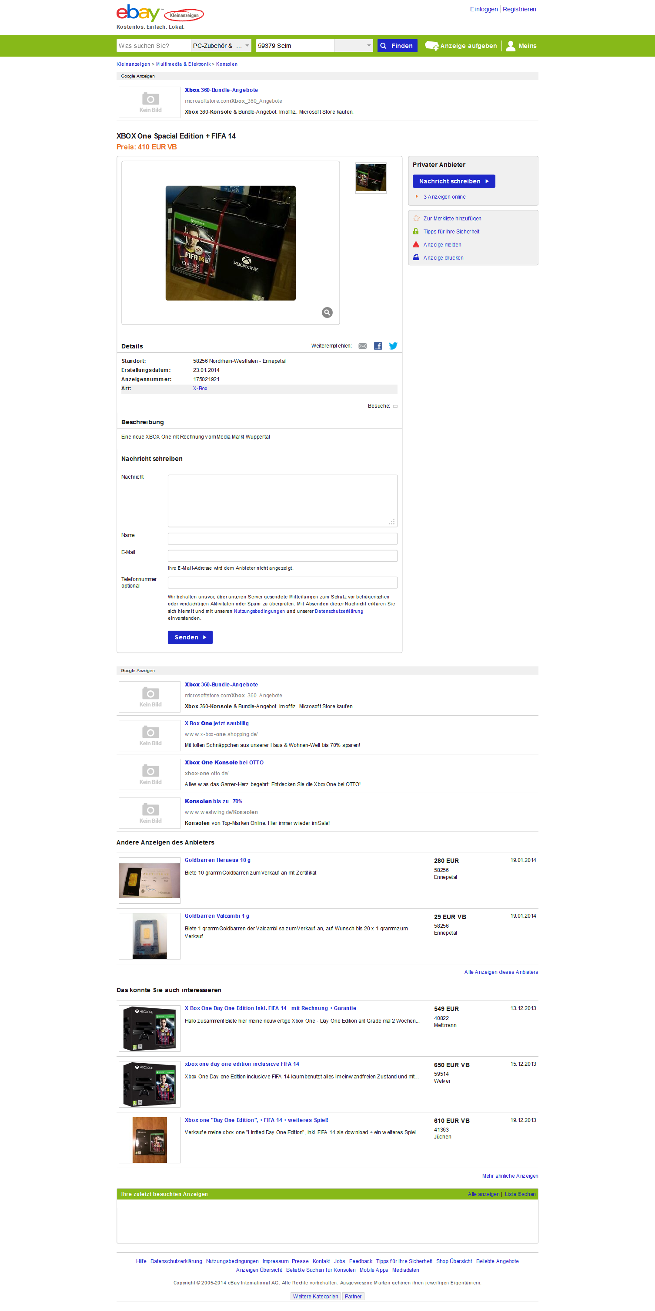
Task: Open thumbnail of 610 EUR VB listing
Action: click(x=149, y=1140)
